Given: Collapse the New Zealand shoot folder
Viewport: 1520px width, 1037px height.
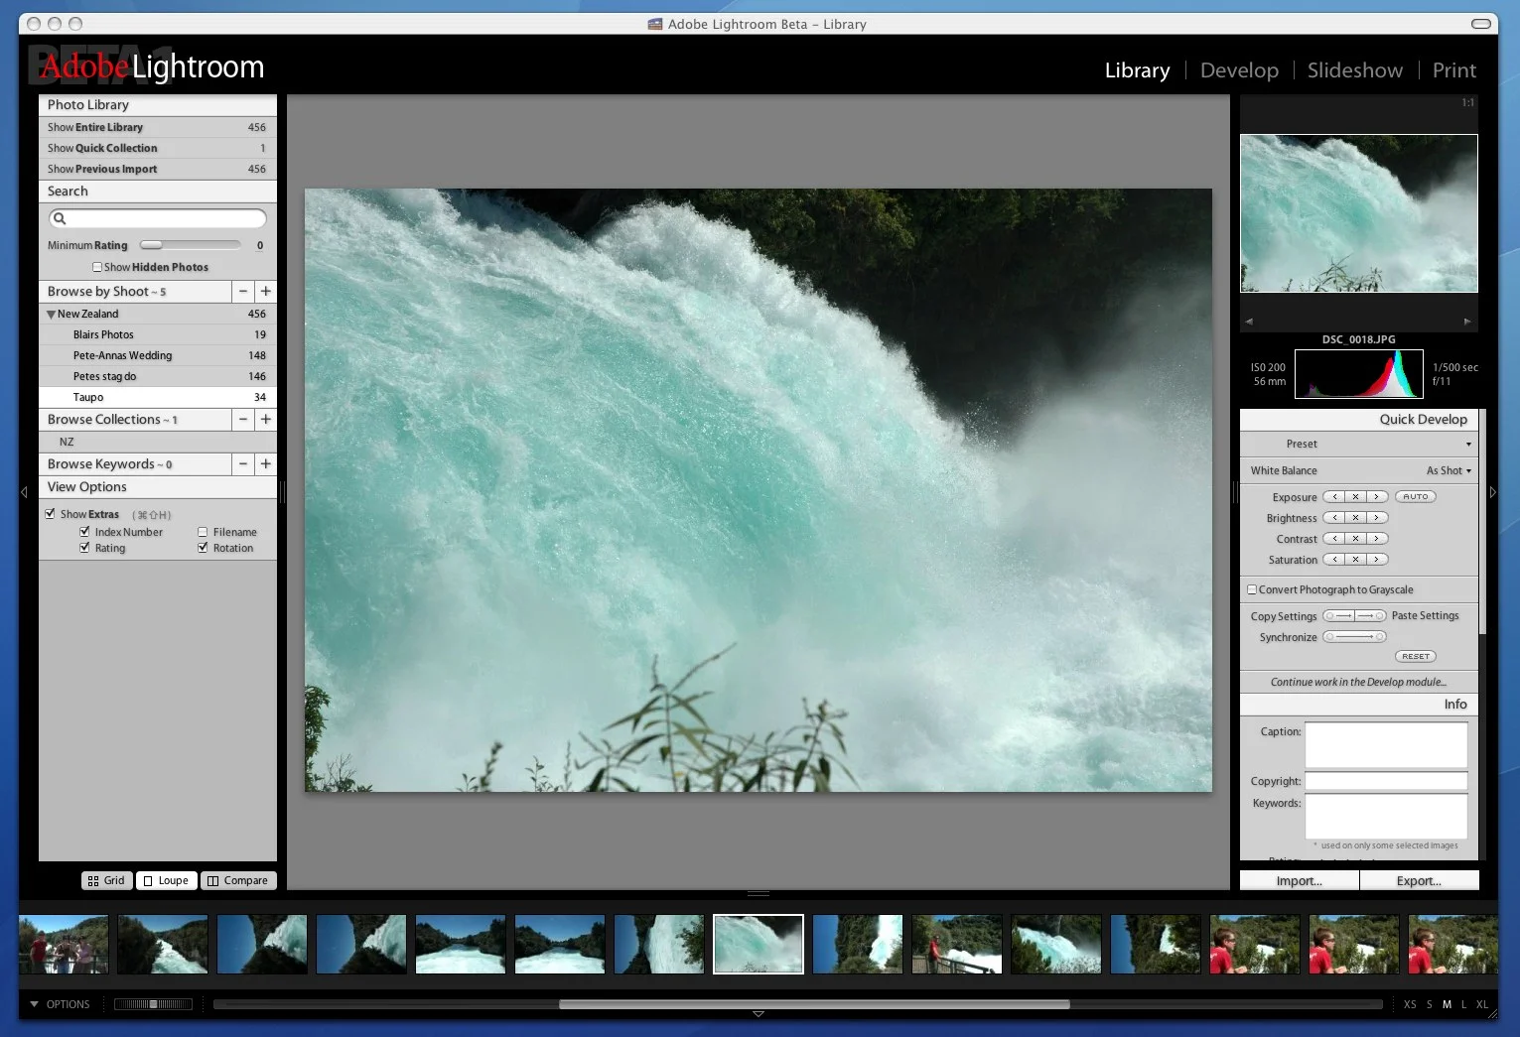Looking at the screenshot, I should (x=51, y=315).
